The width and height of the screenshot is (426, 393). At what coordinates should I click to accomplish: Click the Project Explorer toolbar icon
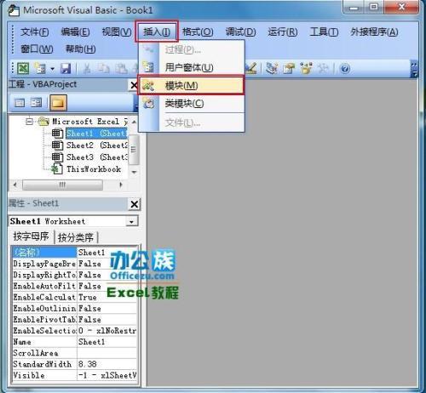pos(272,68)
